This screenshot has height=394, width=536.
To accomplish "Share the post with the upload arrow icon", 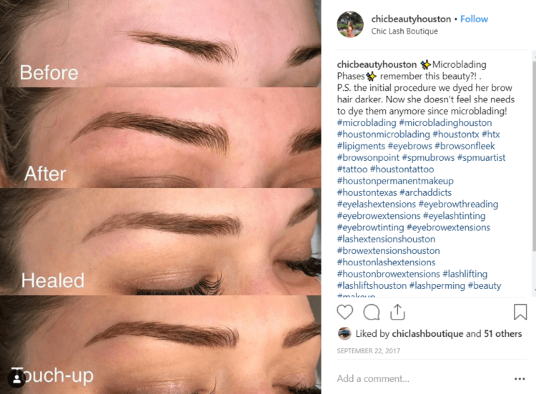I will 397,312.
